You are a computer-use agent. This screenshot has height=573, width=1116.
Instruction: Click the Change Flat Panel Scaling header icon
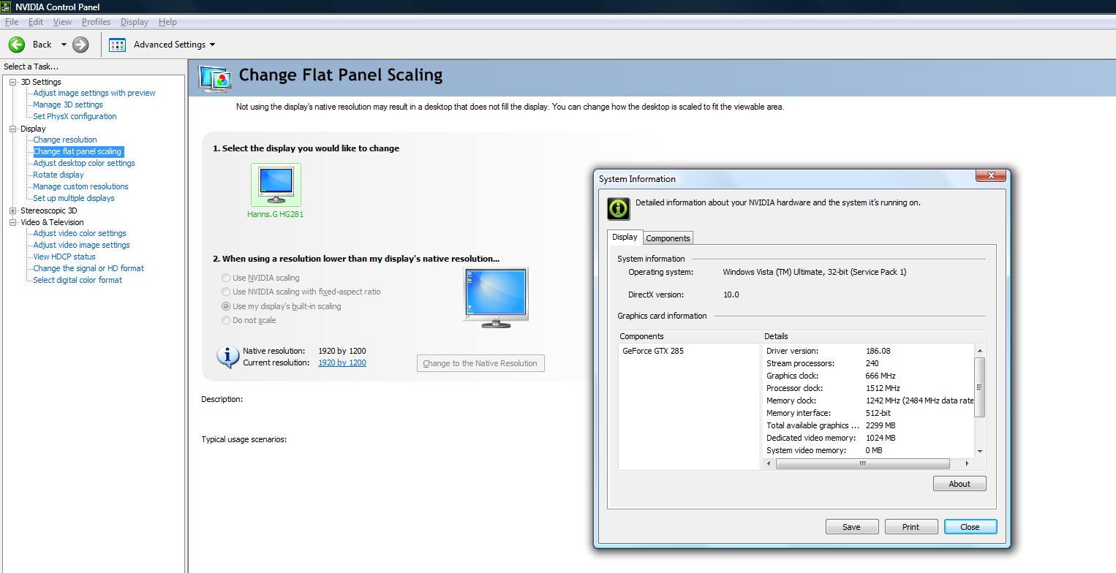215,77
